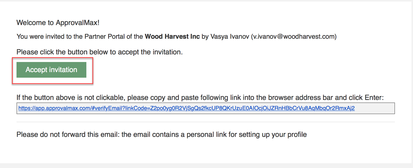Screen dimensions: 413x168
Task: Click 'personal link for setting up your profile'
Action: pos(247,135)
